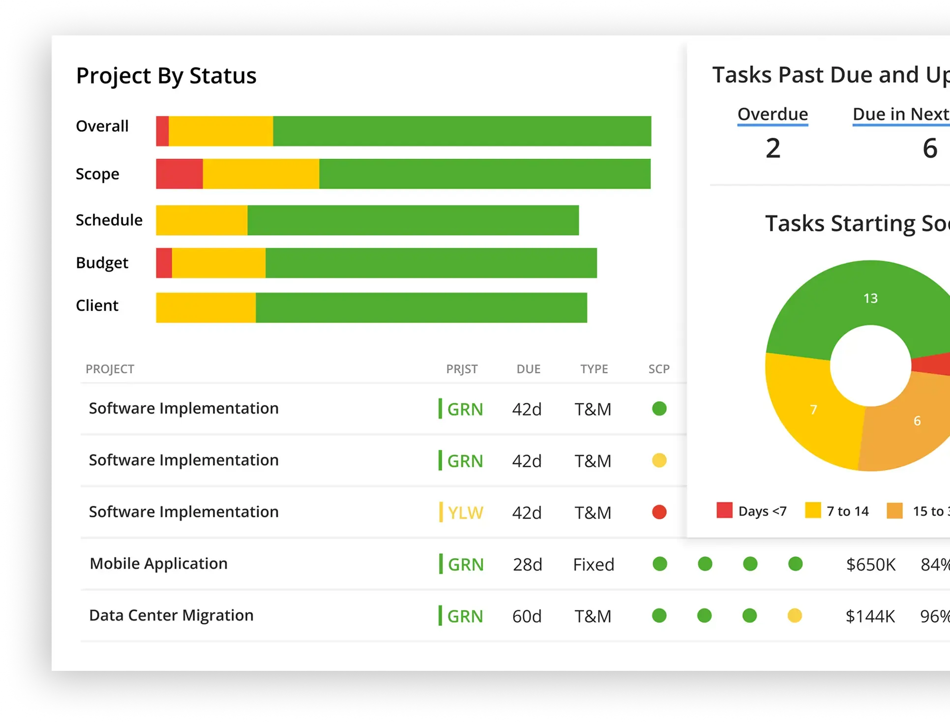The height and width of the screenshot is (722, 950).
Task: Open the Project By Status report title
Action: [166, 75]
